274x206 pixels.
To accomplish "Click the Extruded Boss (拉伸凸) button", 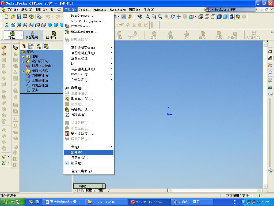I will (x=53, y=35).
